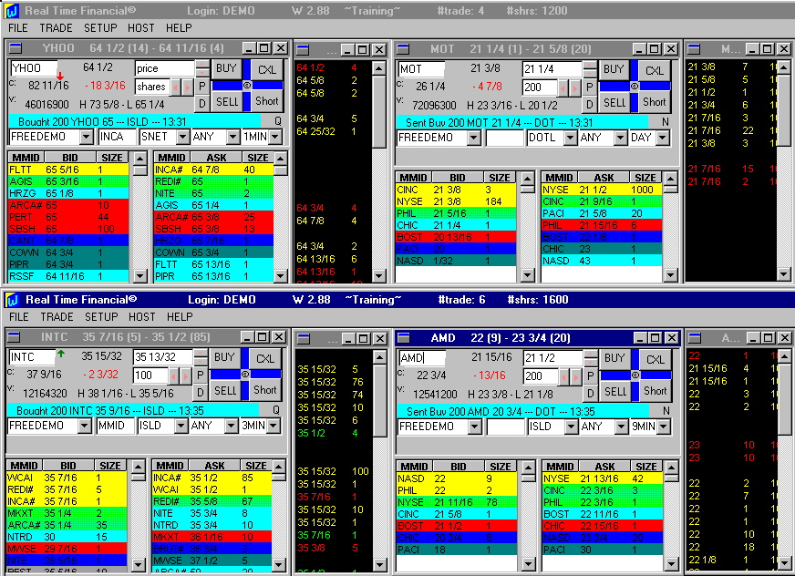Viewport: 795px width, 576px height.
Task: Click the MOT price field showing 21 1/4
Action: click(552, 69)
